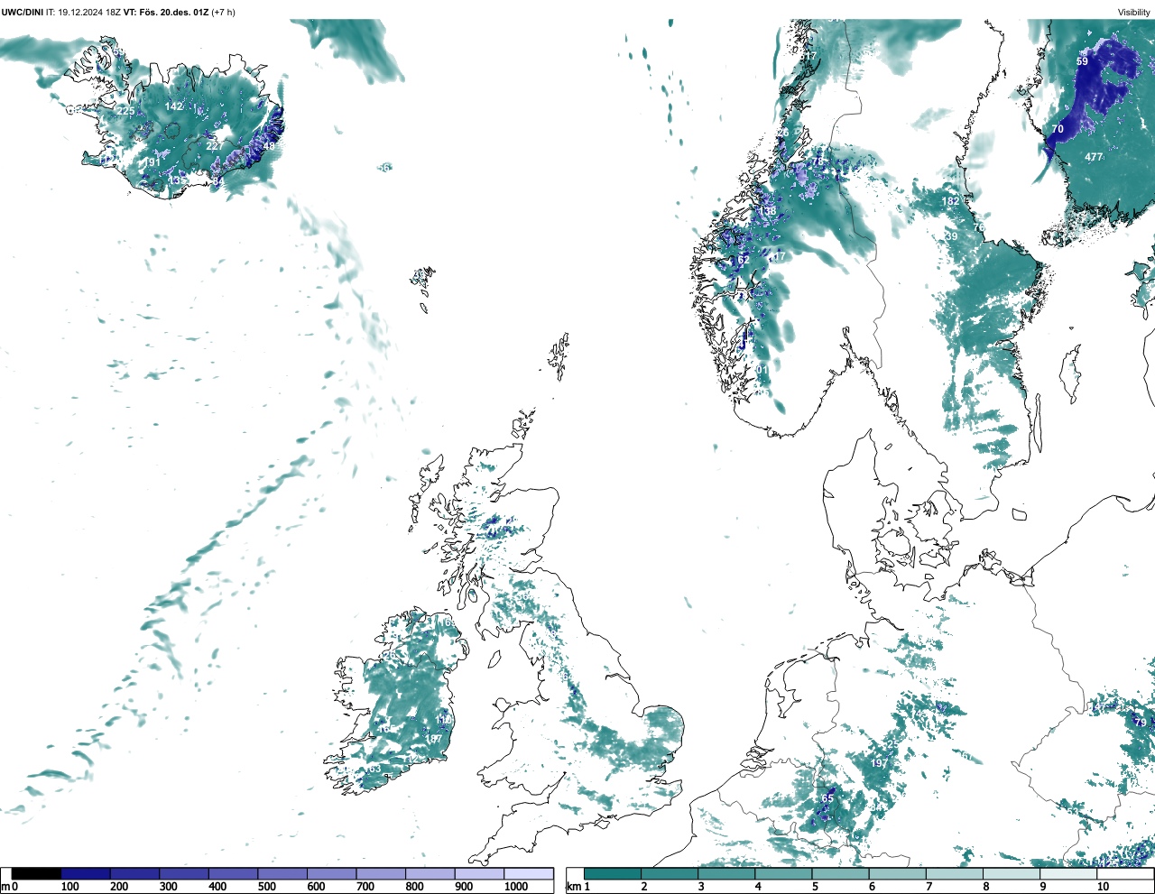Choose the 300–400 m legend swatch

184,873
